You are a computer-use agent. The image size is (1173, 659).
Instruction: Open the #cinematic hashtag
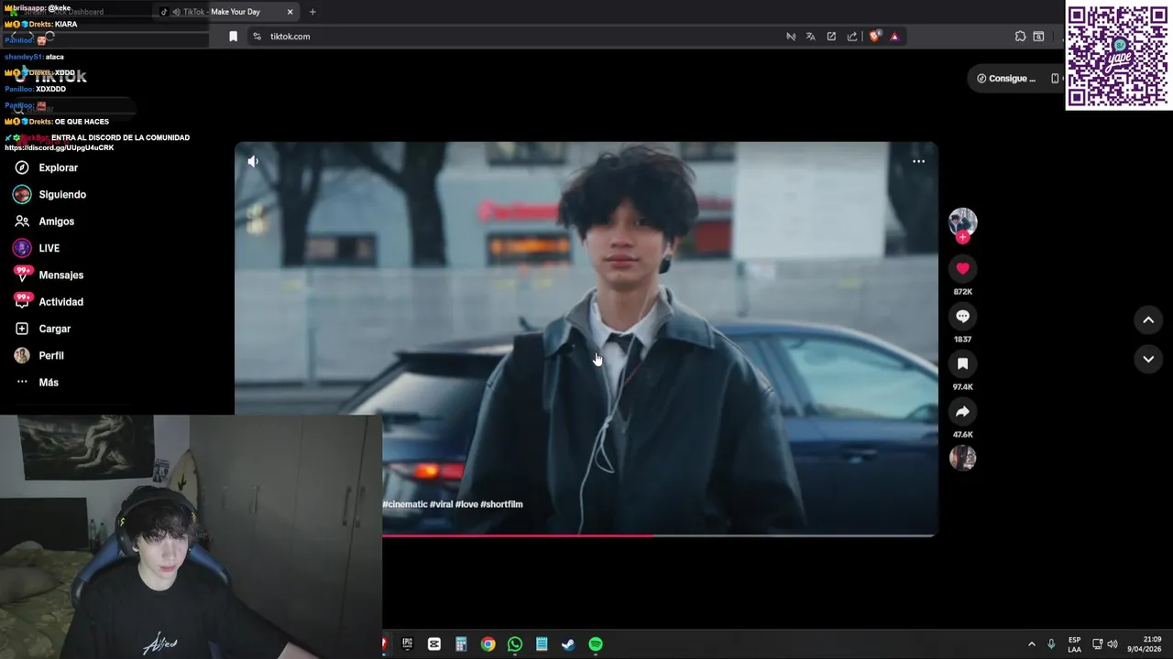coord(404,504)
